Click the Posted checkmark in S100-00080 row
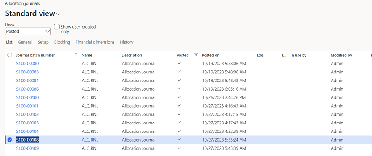Viewport: 372px width, 156px height. pyautogui.click(x=179, y=63)
